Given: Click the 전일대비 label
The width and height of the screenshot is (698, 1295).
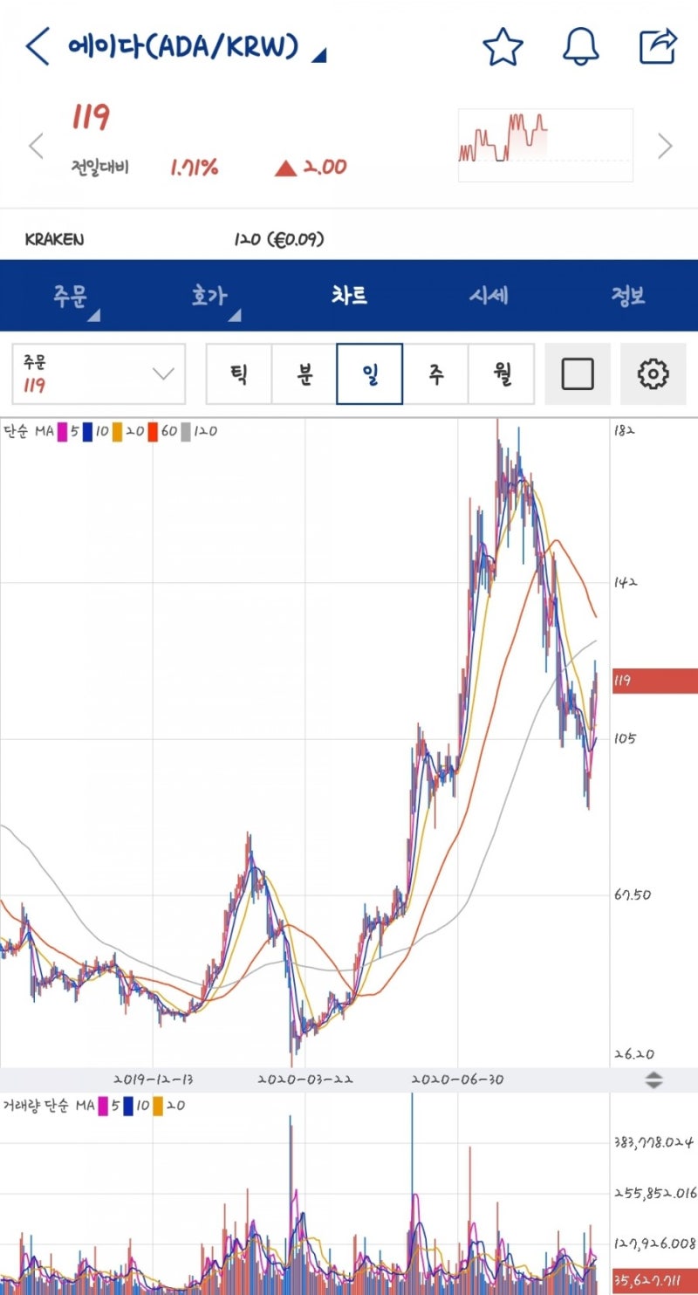Looking at the screenshot, I should 99,168.
